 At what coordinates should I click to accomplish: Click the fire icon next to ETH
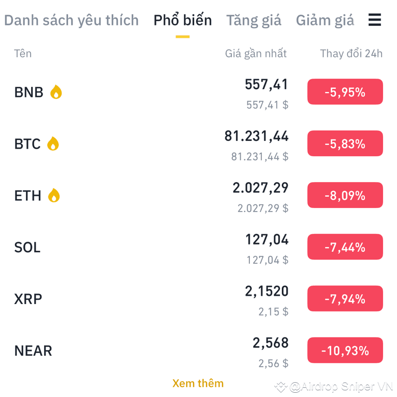54,195
